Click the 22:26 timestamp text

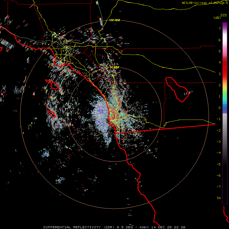[180, 227]
